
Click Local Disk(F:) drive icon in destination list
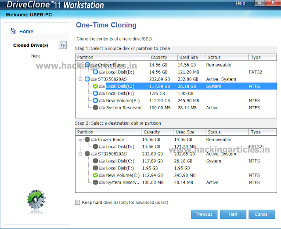102,168
